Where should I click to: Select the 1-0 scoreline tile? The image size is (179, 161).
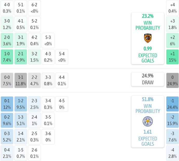coord(7,57)
